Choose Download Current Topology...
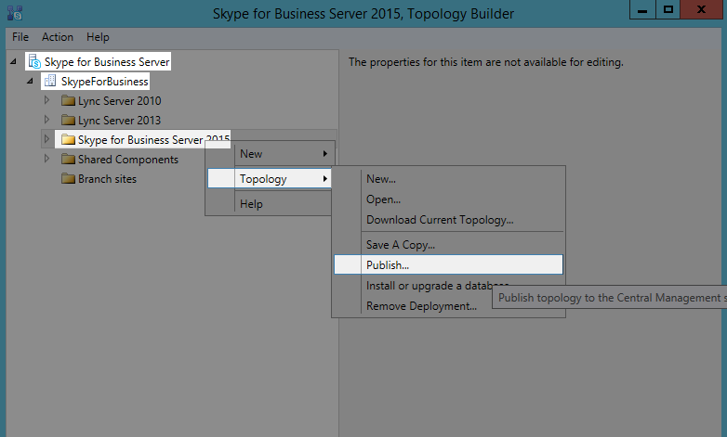727x437 pixels. [448, 220]
